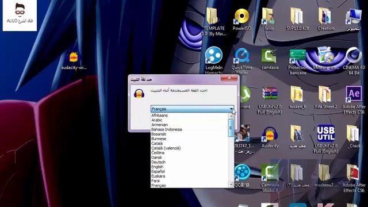Open the audacity-wi... installer icon on desktop
The width and height of the screenshot is (368, 207).
tap(74, 57)
